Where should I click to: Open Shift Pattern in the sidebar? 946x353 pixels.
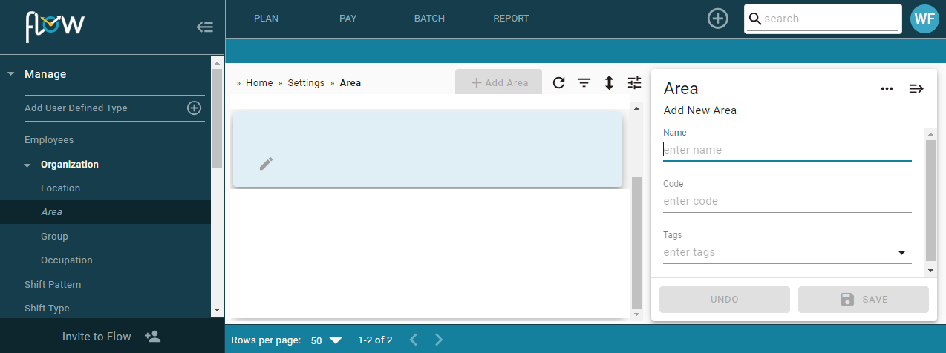click(53, 285)
